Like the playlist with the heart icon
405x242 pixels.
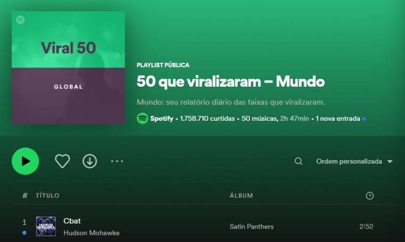[x=62, y=161]
